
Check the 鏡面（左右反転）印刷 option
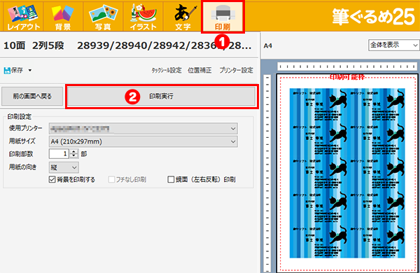pos(171,179)
